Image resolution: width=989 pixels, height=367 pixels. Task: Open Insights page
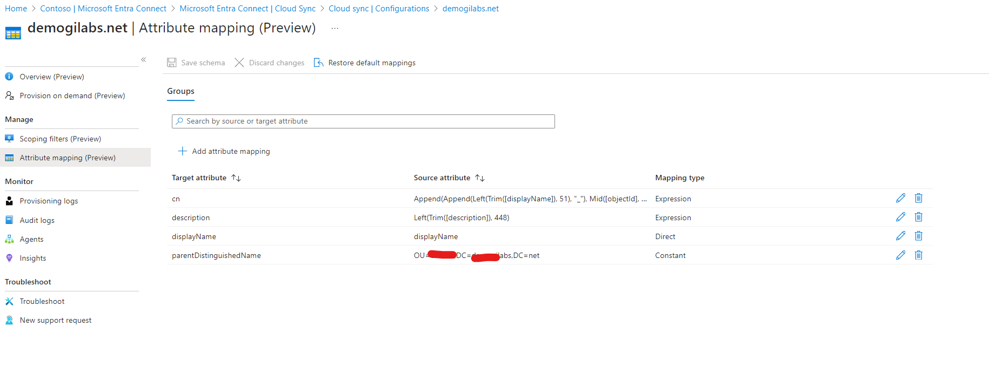point(33,258)
